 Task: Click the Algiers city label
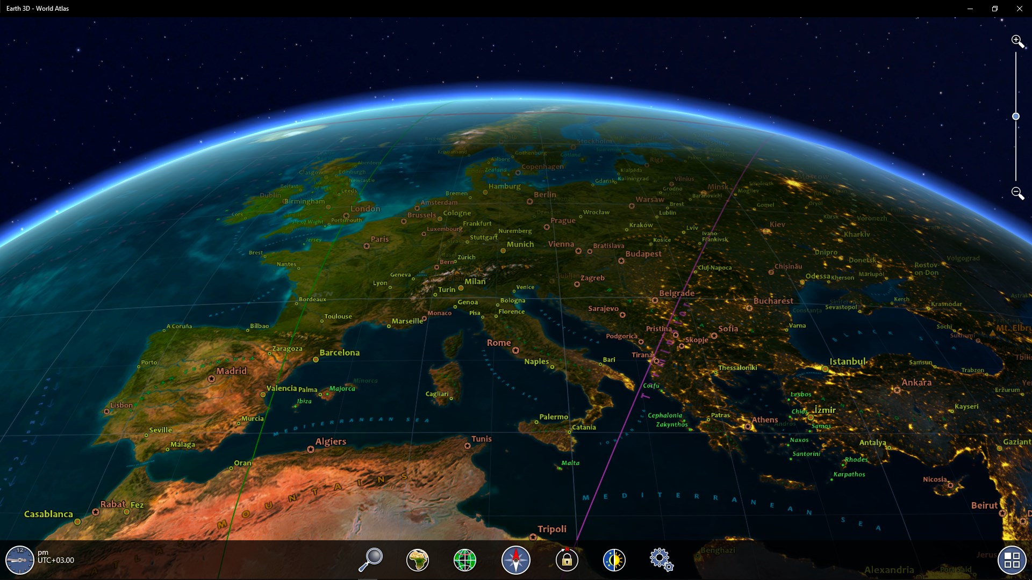pyautogui.click(x=331, y=441)
